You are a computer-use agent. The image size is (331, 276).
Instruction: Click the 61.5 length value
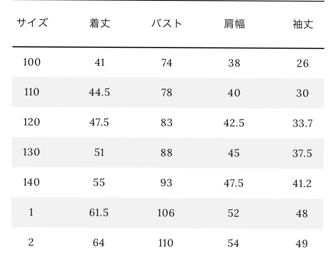coord(99,213)
